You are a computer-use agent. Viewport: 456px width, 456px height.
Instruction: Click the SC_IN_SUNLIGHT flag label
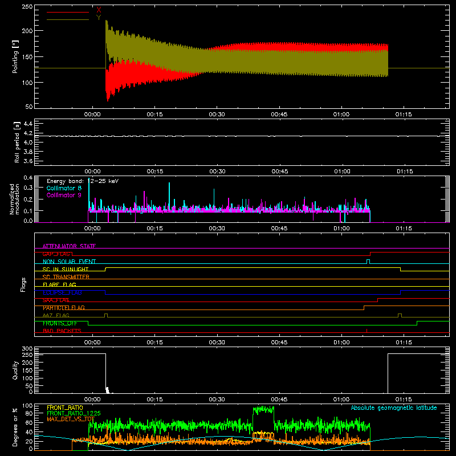click(66, 269)
